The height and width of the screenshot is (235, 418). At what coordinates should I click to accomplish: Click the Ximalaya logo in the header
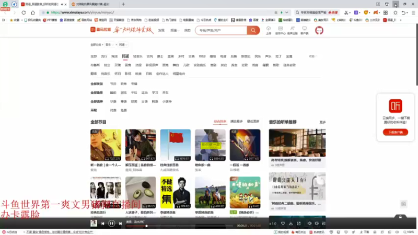[100, 30]
